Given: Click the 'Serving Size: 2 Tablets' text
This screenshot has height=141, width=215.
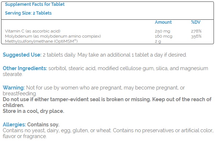Looking at the screenshot, I should click(28, 13).
